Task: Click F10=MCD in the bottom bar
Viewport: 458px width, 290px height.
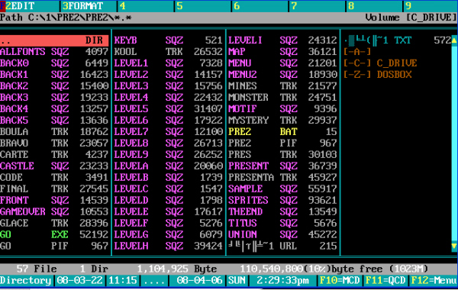Action: (340, 281)
